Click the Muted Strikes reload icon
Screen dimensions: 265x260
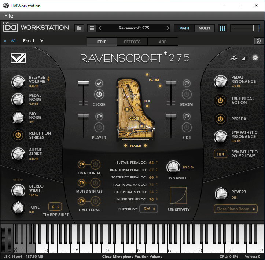click(82, 183)
